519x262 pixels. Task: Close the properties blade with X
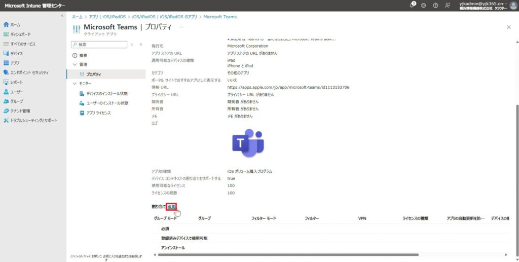(509, 27)
